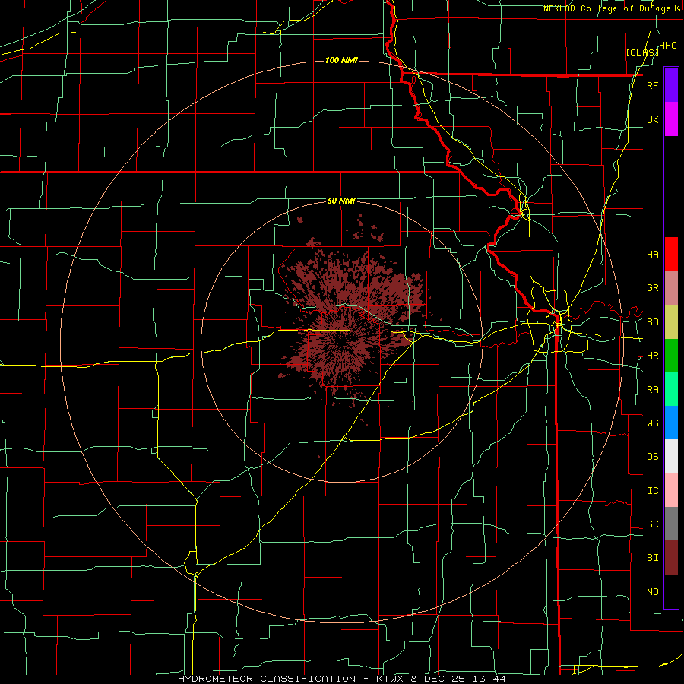Click the white DS legend swatch
The width and height of the screenshot is (684, 684).
671,456
